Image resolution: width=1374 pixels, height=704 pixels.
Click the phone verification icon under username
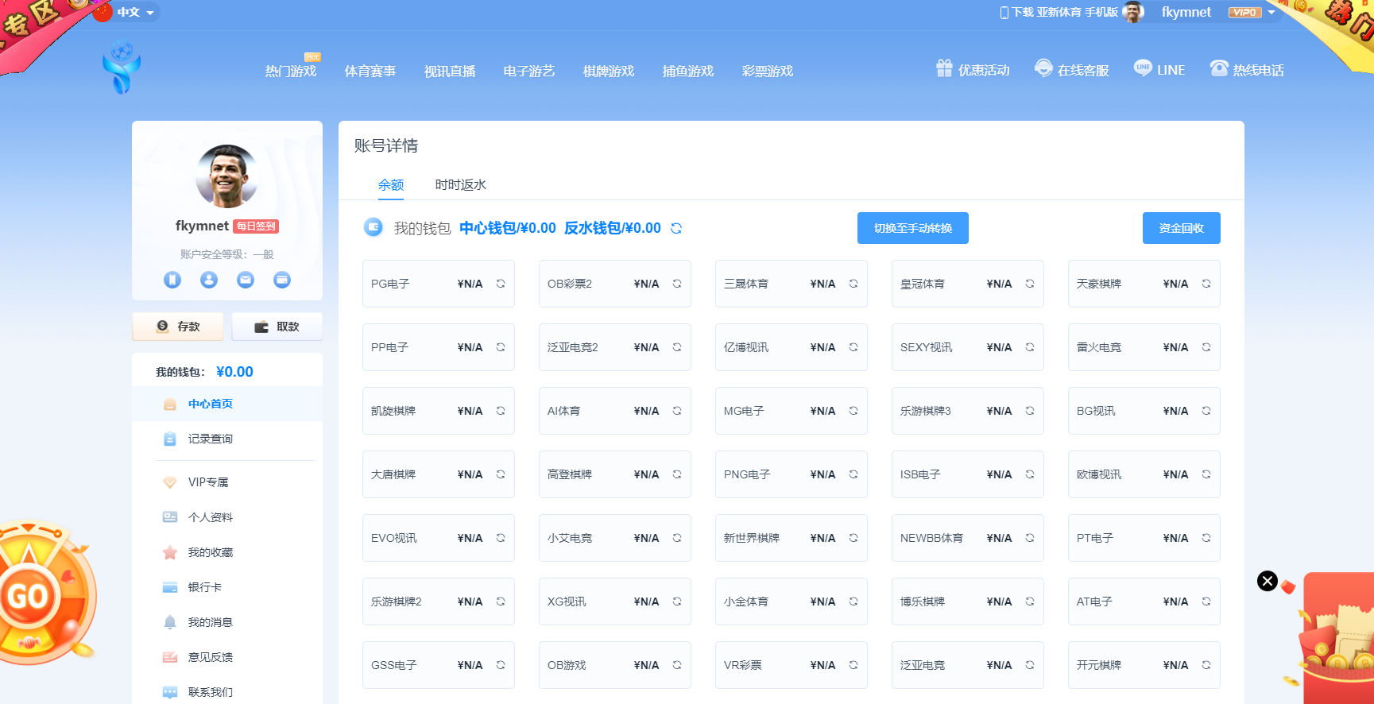click(x=172, y=280)
